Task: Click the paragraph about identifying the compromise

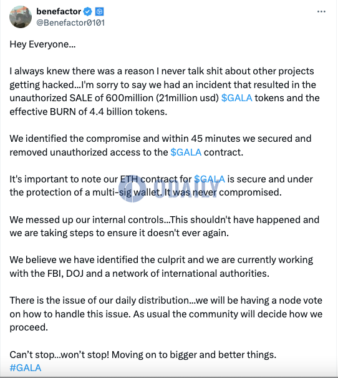Action: pyautogui.click(x=160, y=146)
